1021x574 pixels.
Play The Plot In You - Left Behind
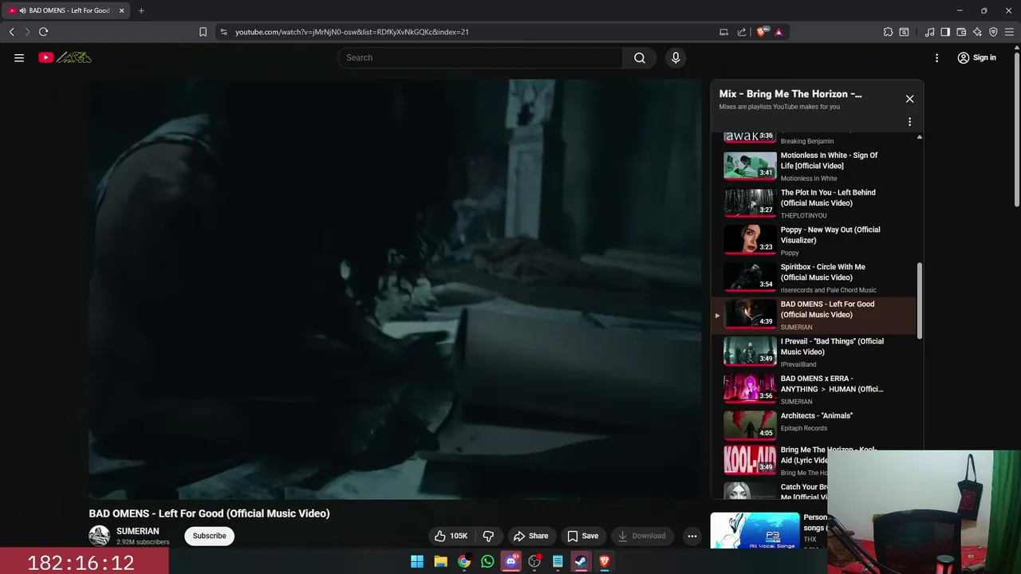coord(814,203)
